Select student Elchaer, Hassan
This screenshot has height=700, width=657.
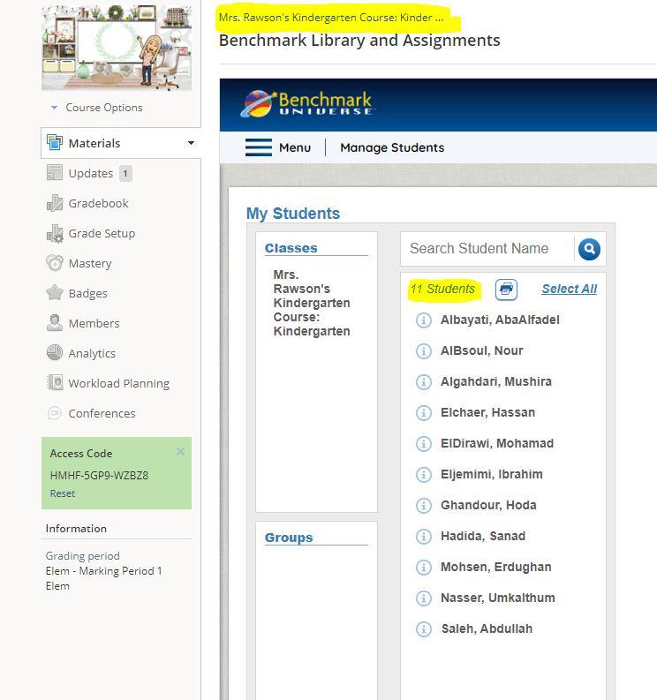click(x=487, y=412)
